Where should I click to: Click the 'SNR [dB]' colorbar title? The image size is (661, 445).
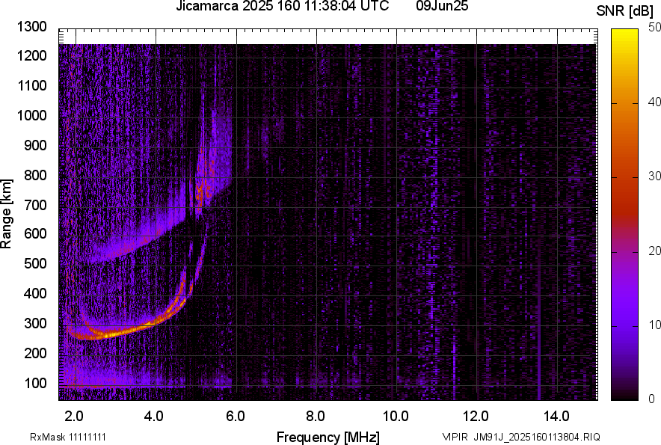(625, 11)
